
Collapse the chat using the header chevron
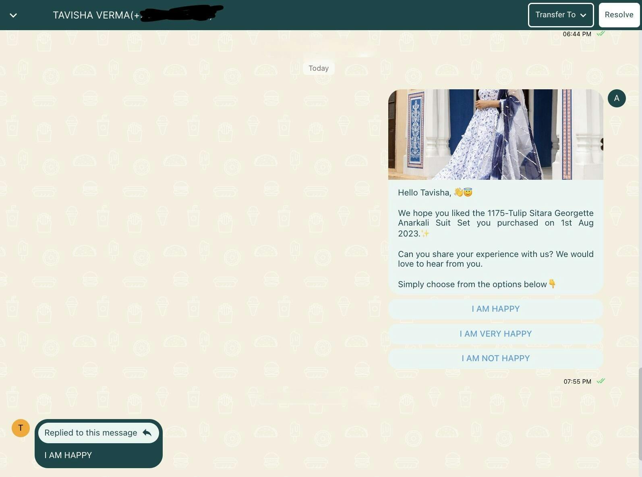coord(13,15)
